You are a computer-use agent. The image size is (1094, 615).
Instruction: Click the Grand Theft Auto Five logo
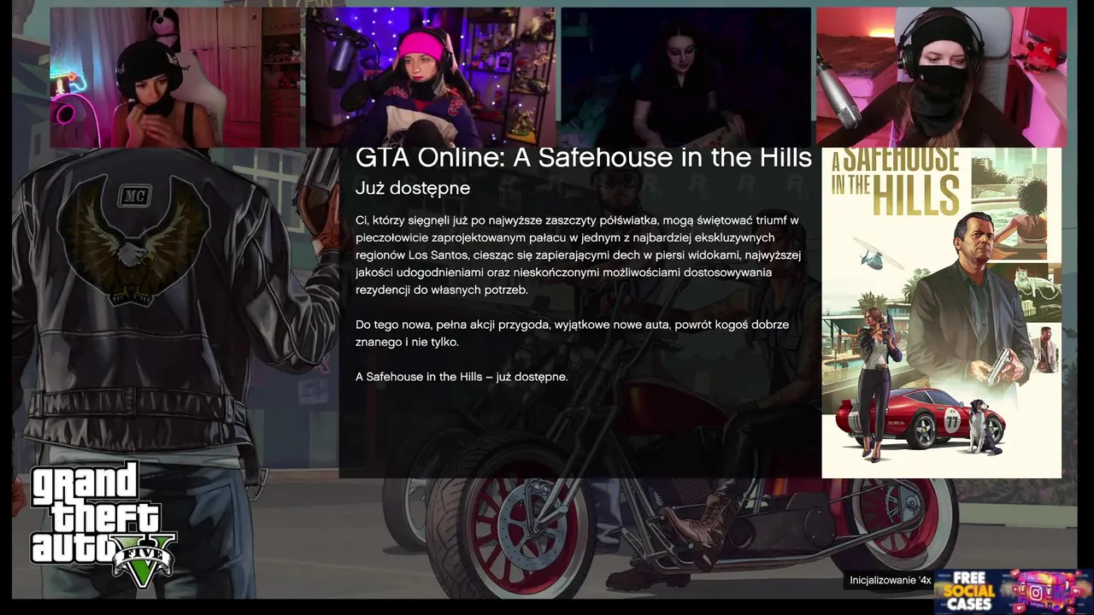coord(103,524)
